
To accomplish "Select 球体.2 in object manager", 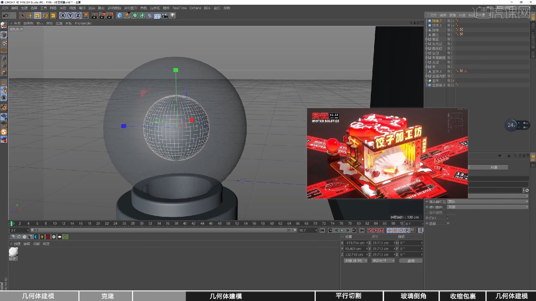I will 437,21.
